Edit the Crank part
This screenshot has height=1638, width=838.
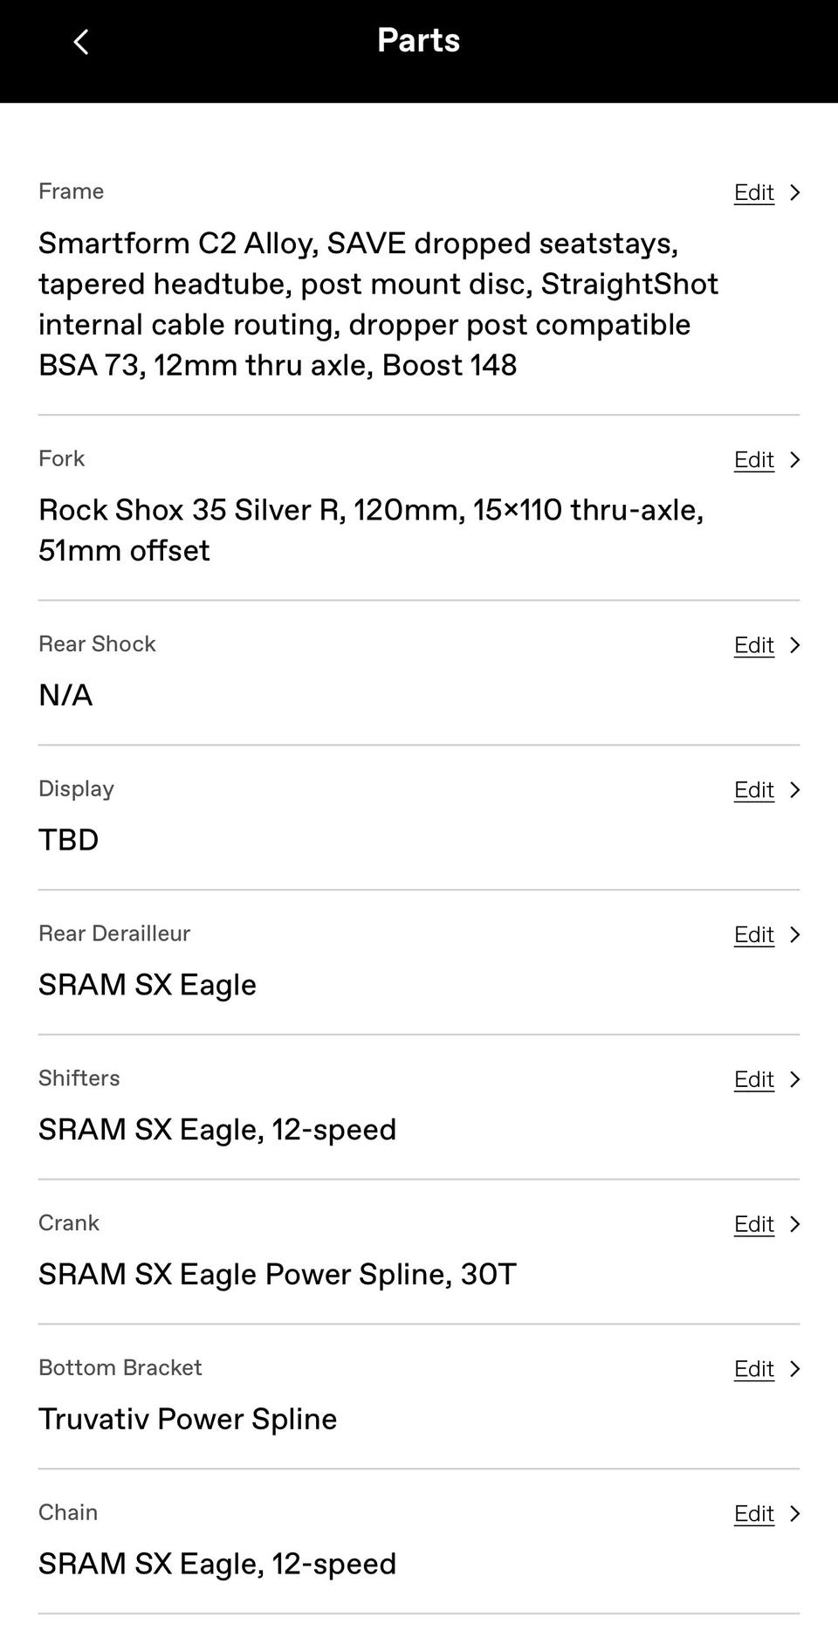pyautogui.click(x=753, y=1225)
